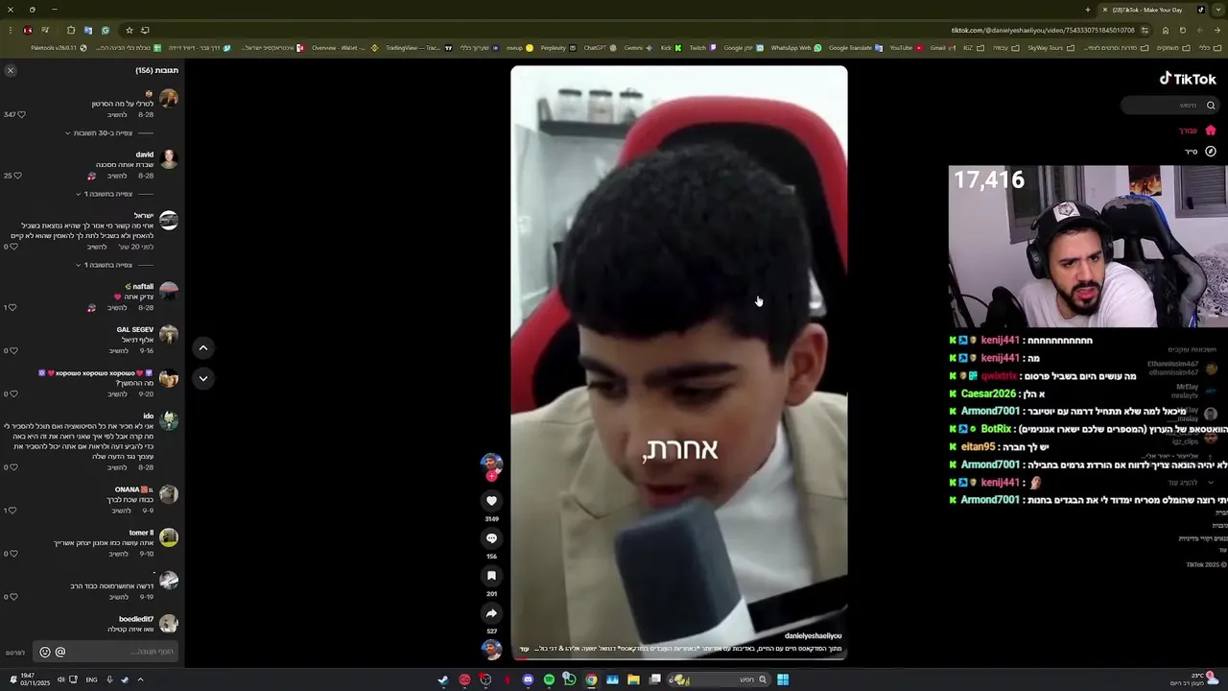Open the Twitch bookmark
This screenshot has width=1228, height=691.
coord(701,47)
